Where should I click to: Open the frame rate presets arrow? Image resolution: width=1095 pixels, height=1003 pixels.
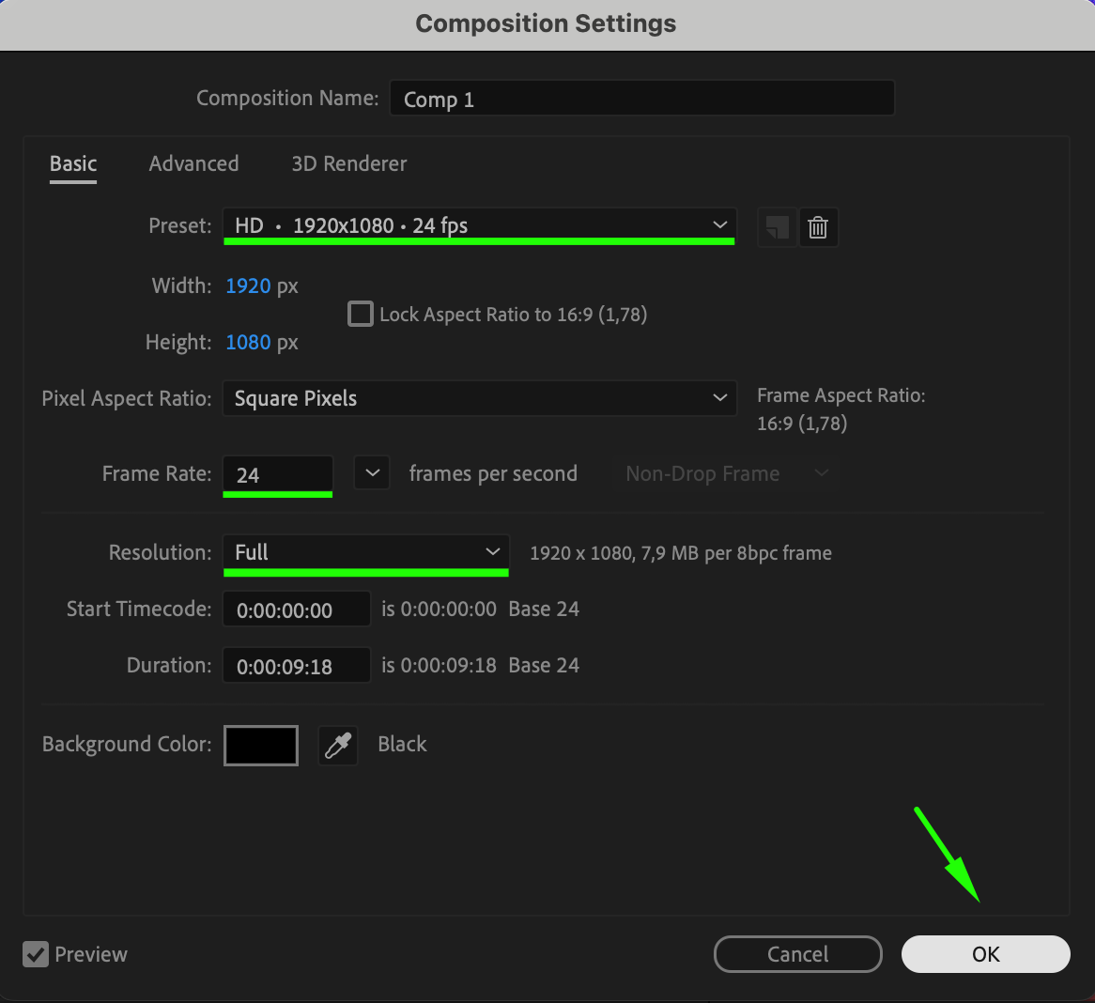tap(372, 473)
